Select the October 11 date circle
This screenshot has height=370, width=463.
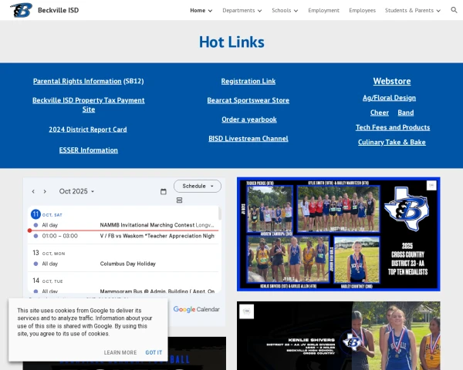point(35,214)
